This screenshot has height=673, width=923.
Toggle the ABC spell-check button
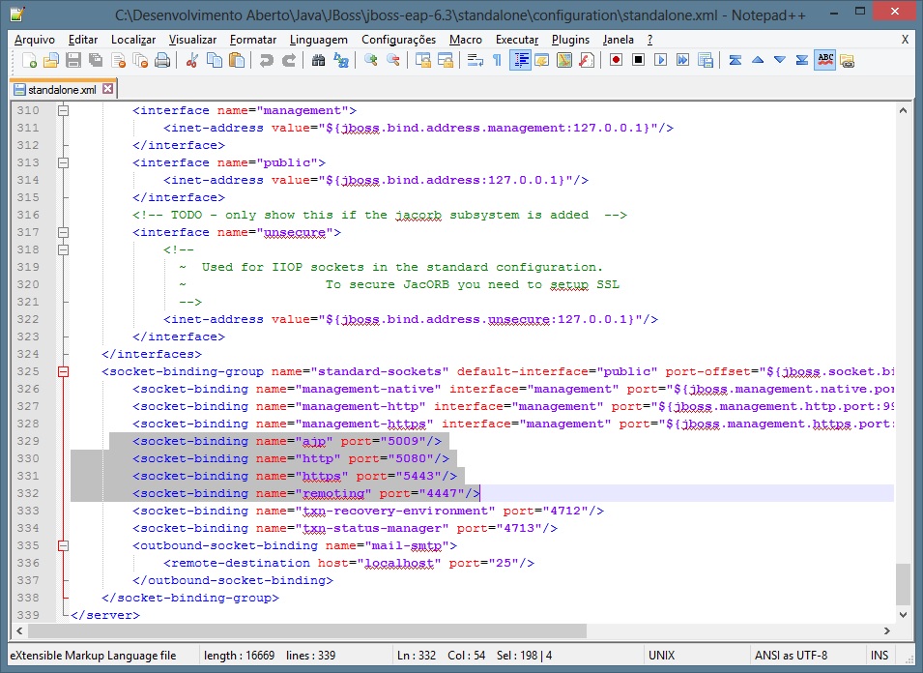(824, 60)
